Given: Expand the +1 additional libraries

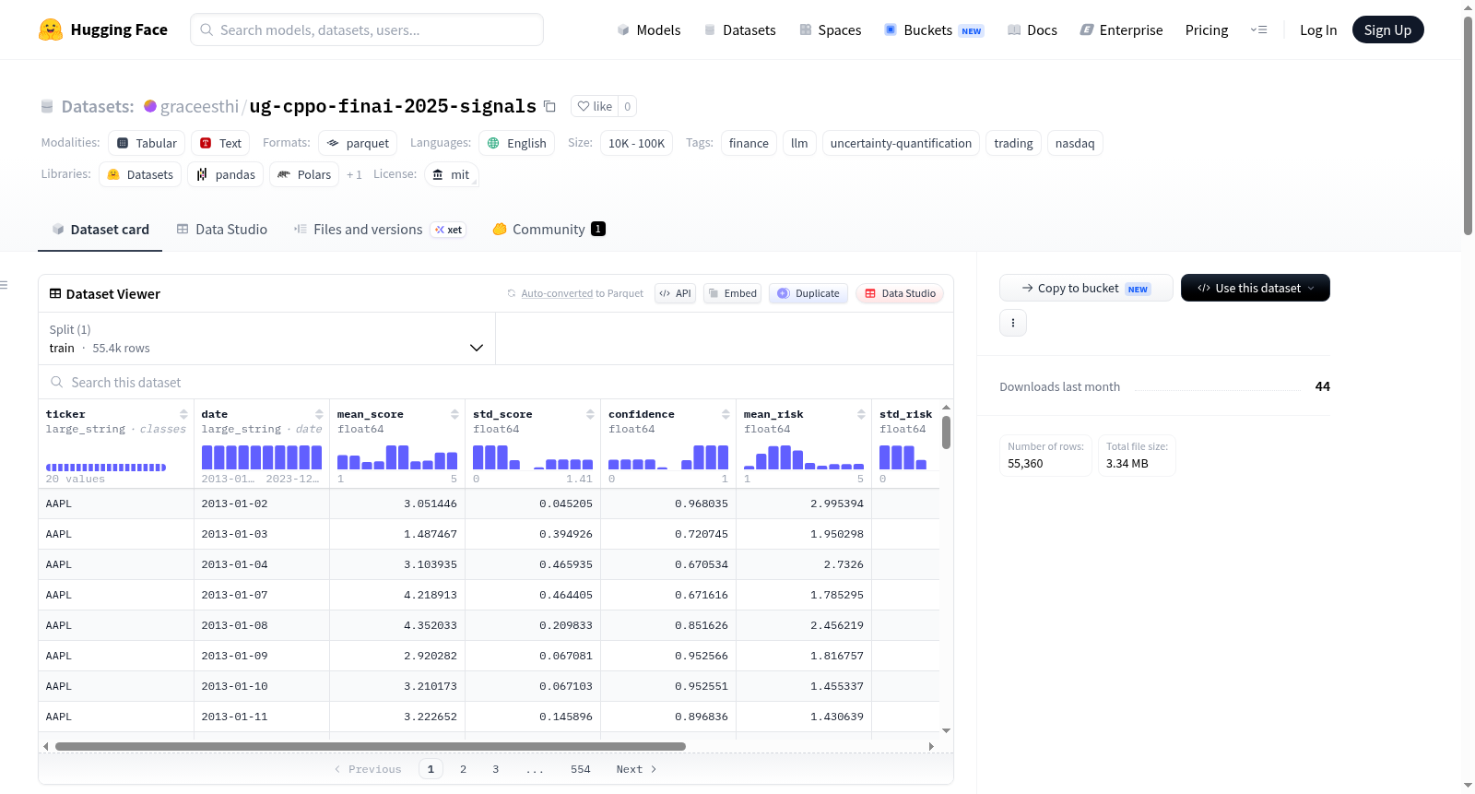Looking at the screenshot, I should pos(354,174).
